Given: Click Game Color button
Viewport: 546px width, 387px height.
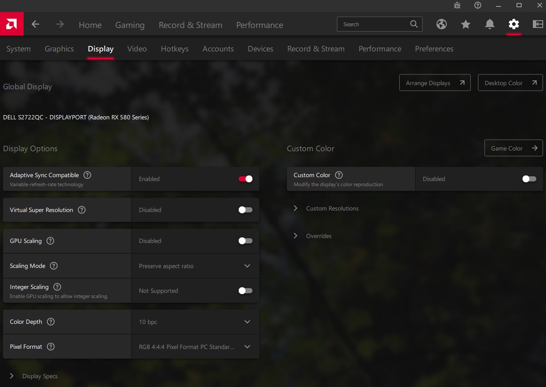Looking at the screenshot, I should 513,148.
